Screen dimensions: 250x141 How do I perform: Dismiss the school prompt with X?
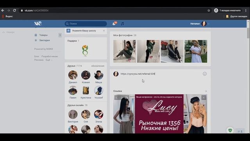104,31
